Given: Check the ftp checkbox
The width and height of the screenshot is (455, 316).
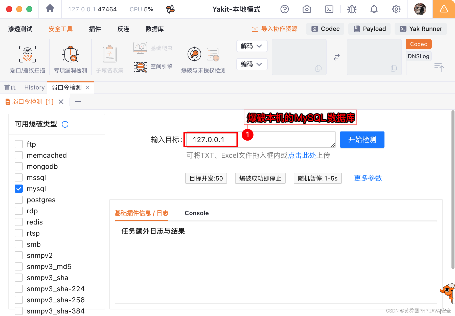Looking at the screenshot, I should [x=19, y=144].
